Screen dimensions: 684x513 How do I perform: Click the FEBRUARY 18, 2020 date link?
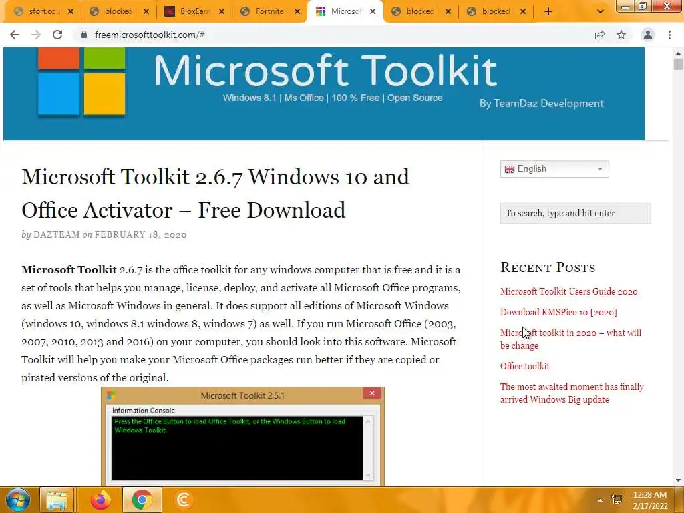click(x=140, y=234)
